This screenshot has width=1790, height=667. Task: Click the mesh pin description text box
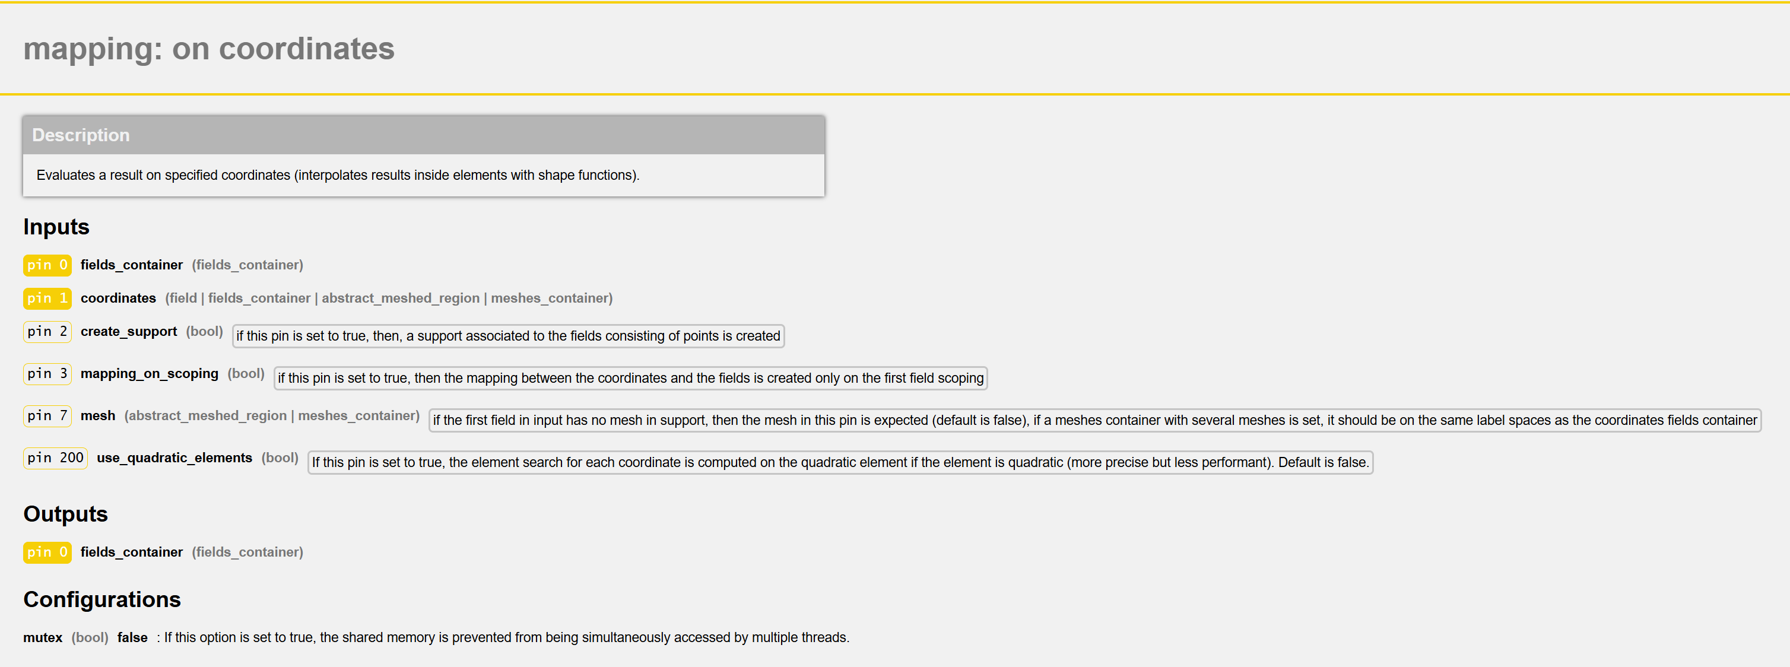1094,420
